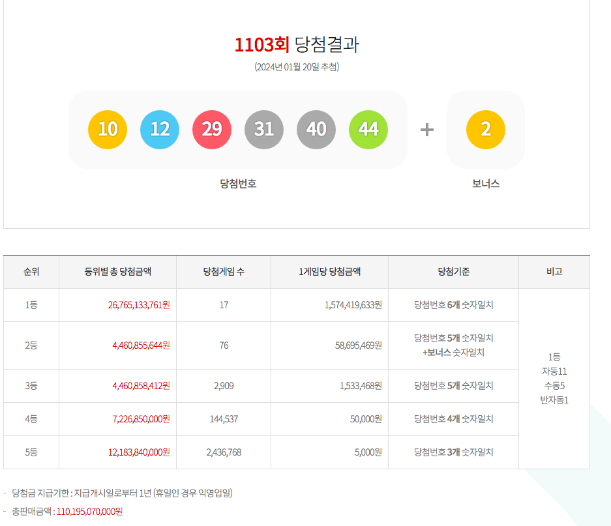The image size is (611, 526).
Task: Click the 5등 rank cell
Action: click(x=31, y=452)
